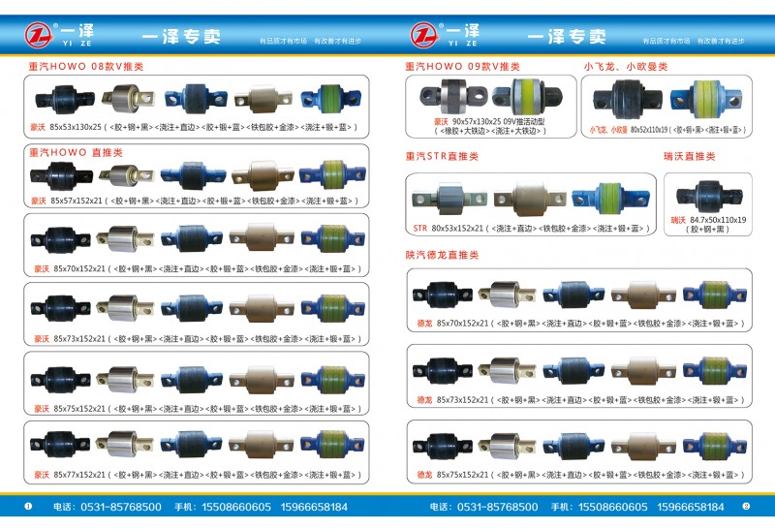Click mobile number 15508660605 in the left footer
This screenshot has height=529, width=775.
(236, 508)
